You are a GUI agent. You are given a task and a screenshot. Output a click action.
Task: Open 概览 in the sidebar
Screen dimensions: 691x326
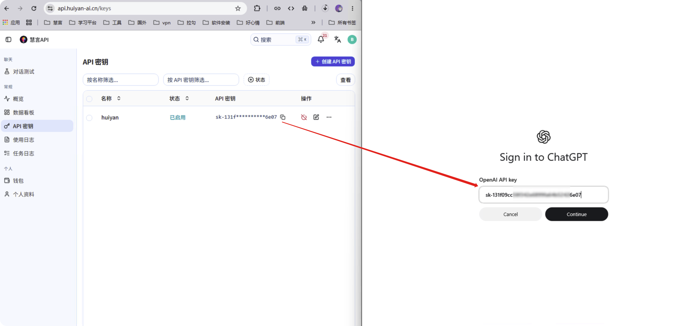coord(37,99)
